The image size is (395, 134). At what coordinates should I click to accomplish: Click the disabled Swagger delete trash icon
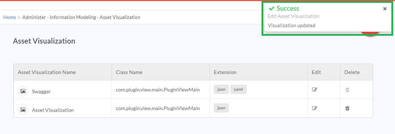347,90
